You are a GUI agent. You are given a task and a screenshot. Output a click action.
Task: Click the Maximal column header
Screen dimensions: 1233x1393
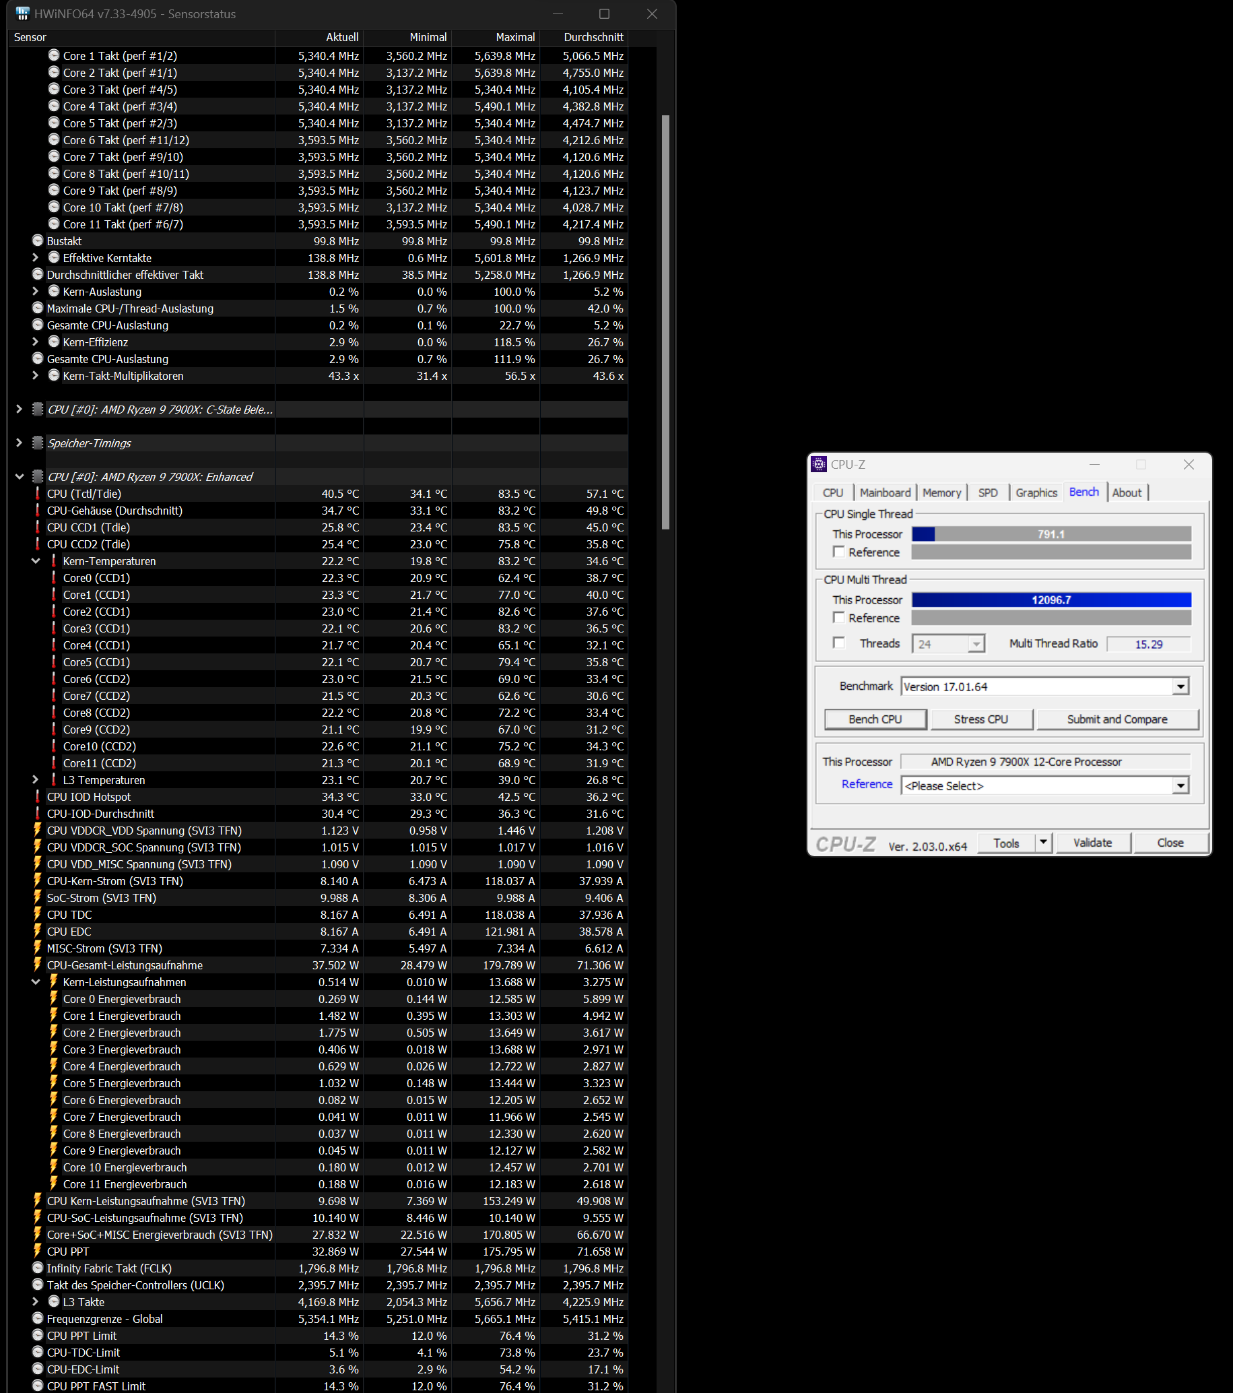pos(495,38)
